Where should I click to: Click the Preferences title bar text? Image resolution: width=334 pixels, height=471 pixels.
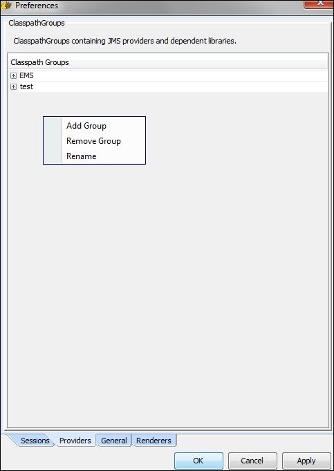click(x=37, y=6)
